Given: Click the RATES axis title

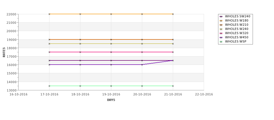Looking at the screenshot, I should coord(4,52).
